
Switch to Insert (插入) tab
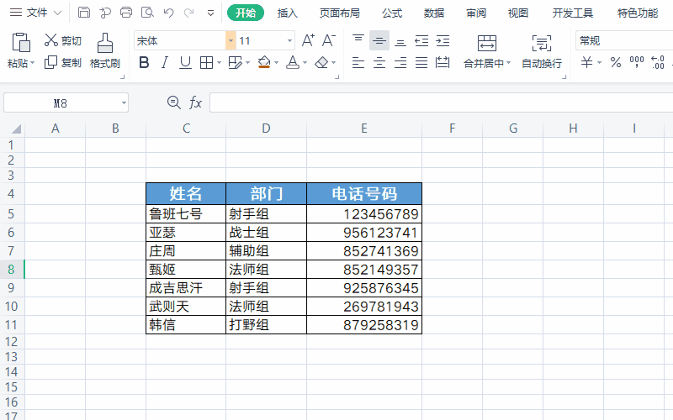[x=288, y=13]
